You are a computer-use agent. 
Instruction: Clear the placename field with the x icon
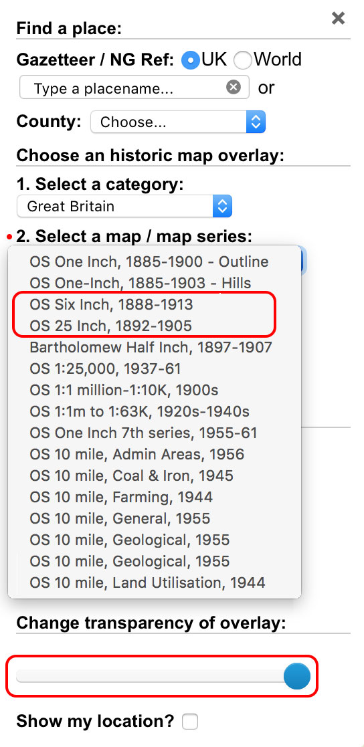(x=234, y=88)
